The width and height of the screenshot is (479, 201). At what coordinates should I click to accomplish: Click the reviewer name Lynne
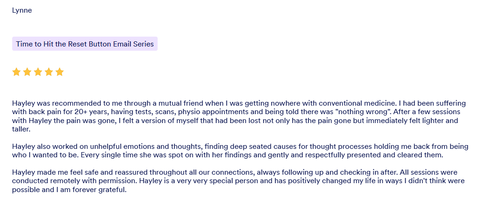coord(22,10)
